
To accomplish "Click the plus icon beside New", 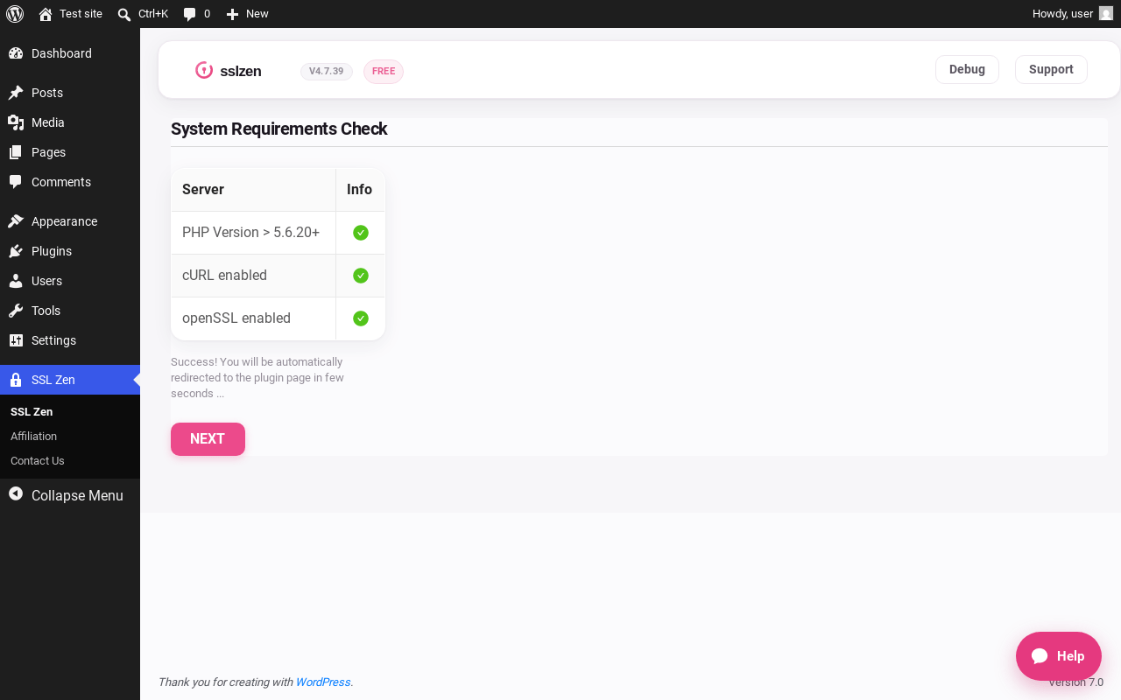I will click(232, 14).
